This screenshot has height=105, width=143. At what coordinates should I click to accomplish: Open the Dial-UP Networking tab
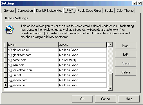coord(49,11)
